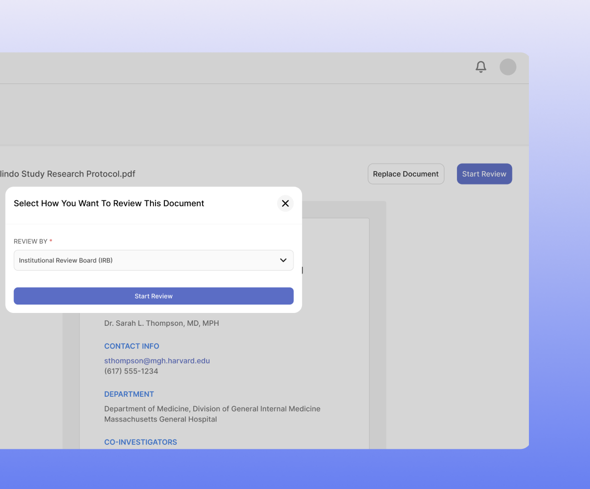Click the dialog title about reviewing this document
590x489 pixels.
(x=109, y=203)
